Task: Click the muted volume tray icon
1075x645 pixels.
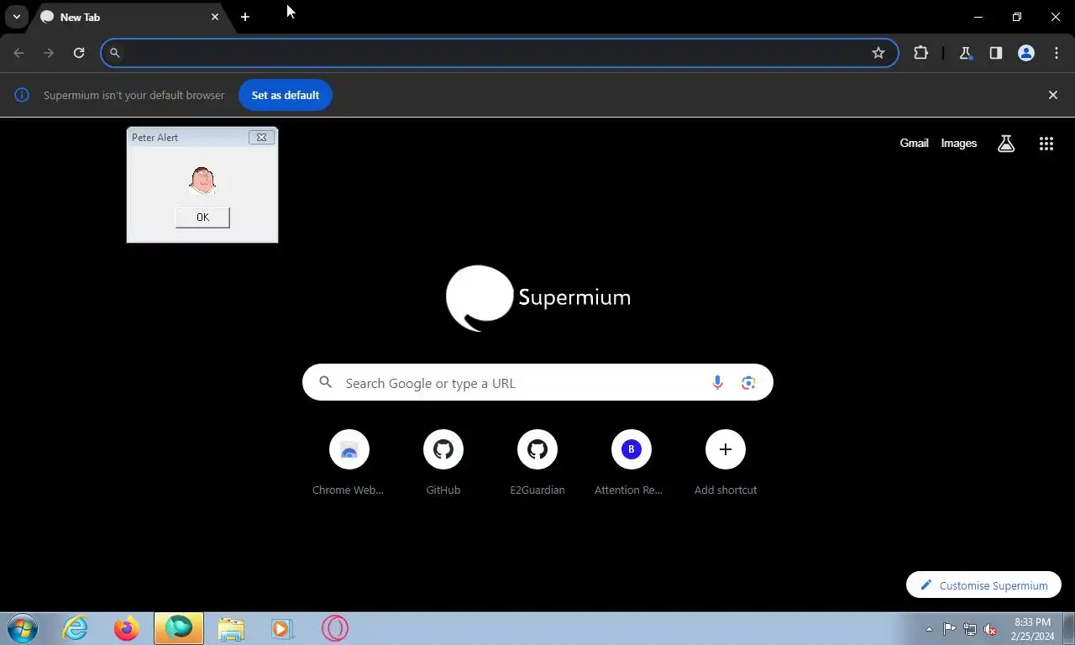Action: (x=991, y=629)
